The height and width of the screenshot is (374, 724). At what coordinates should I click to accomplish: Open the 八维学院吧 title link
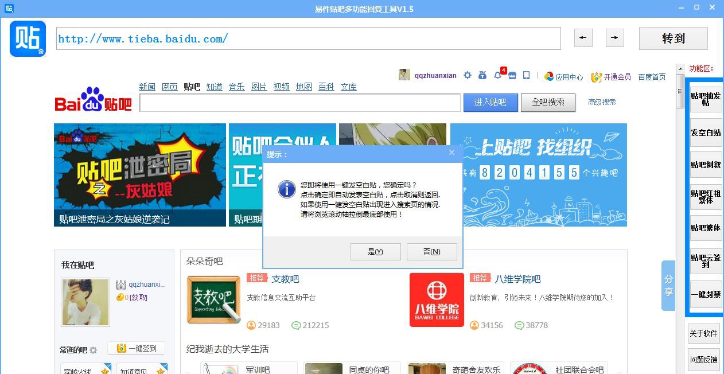coord(517,279)
